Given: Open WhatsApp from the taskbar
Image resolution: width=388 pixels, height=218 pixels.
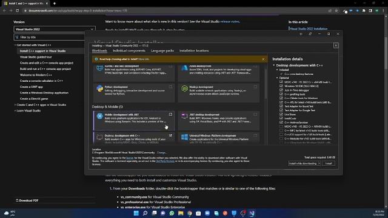Looking at the screenshot, I should coord(172,213).
